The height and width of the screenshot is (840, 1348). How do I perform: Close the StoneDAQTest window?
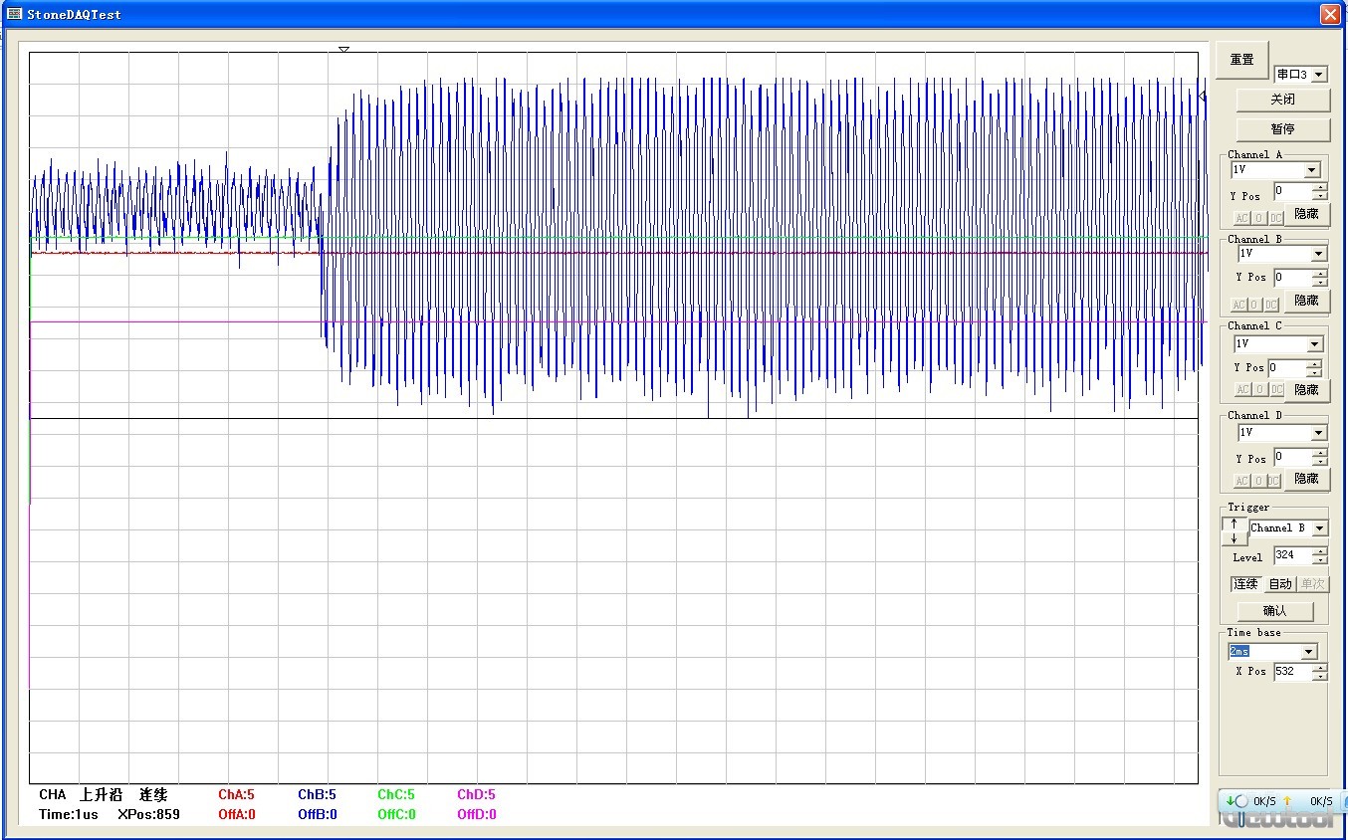1330,14
